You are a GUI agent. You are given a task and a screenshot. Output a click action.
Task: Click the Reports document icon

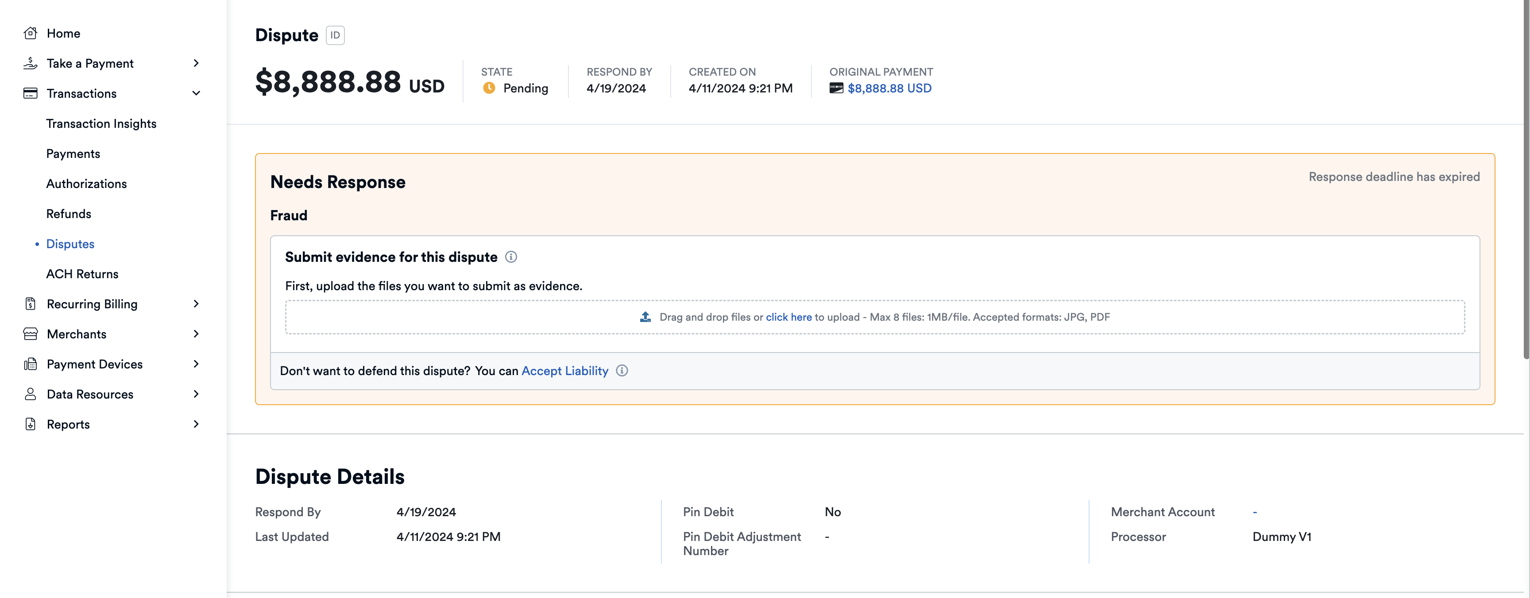point(30,424)
